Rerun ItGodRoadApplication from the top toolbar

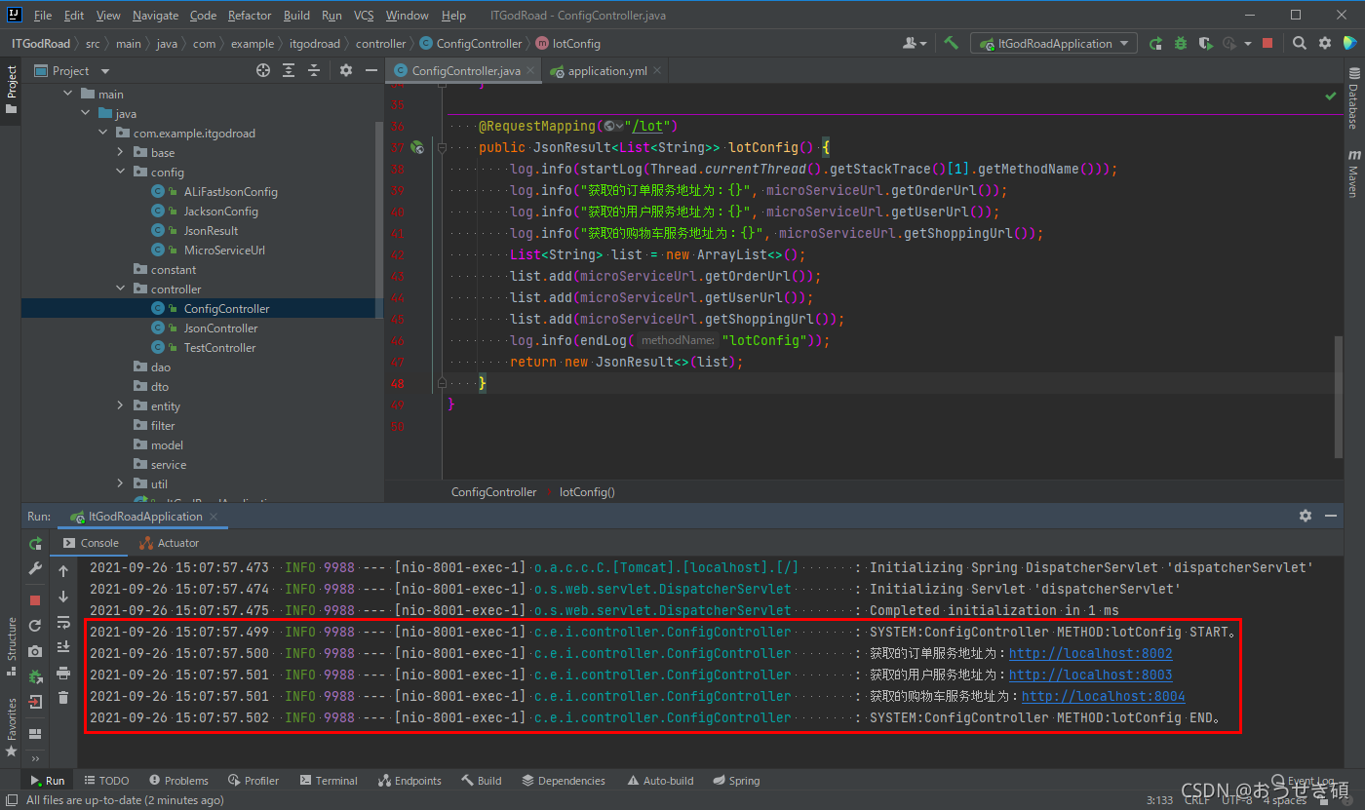click(1155, 43)
